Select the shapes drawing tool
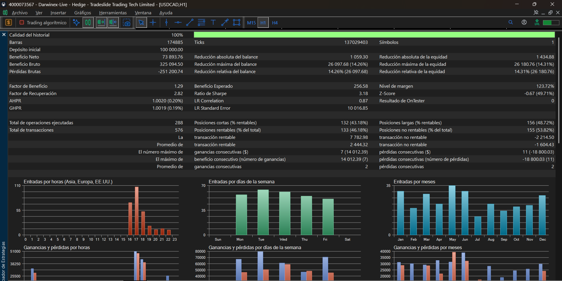This screenshot has height=281, width=562. pos(237,23)
